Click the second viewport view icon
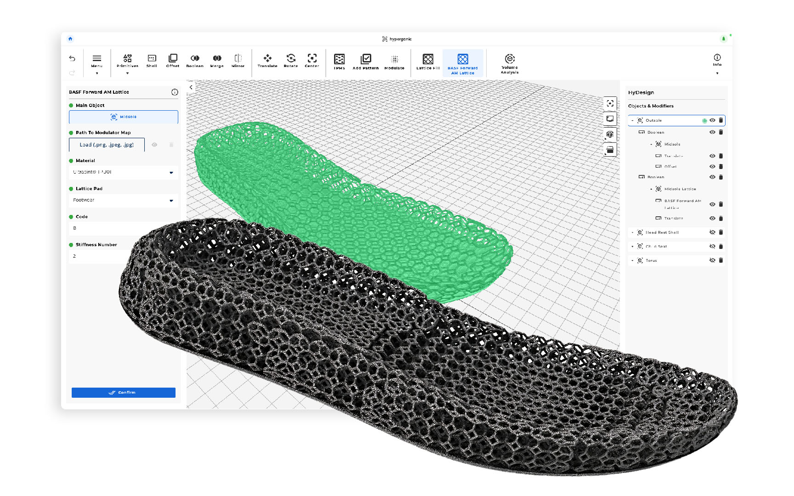This screenshot has height=496, width=794. coord(610,119)
